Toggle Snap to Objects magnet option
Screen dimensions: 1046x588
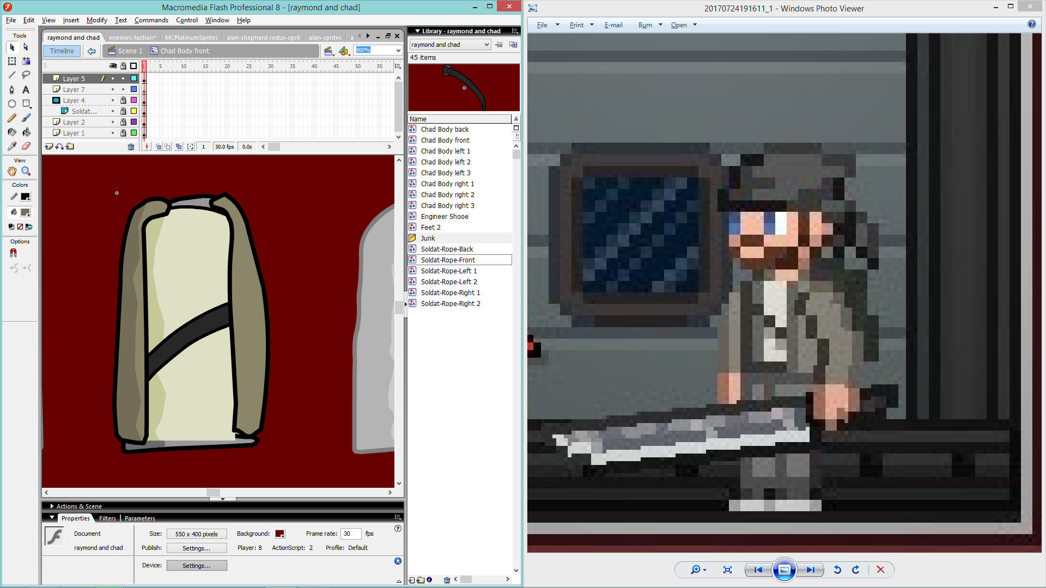pyautogui.click(x=14, y=253)
